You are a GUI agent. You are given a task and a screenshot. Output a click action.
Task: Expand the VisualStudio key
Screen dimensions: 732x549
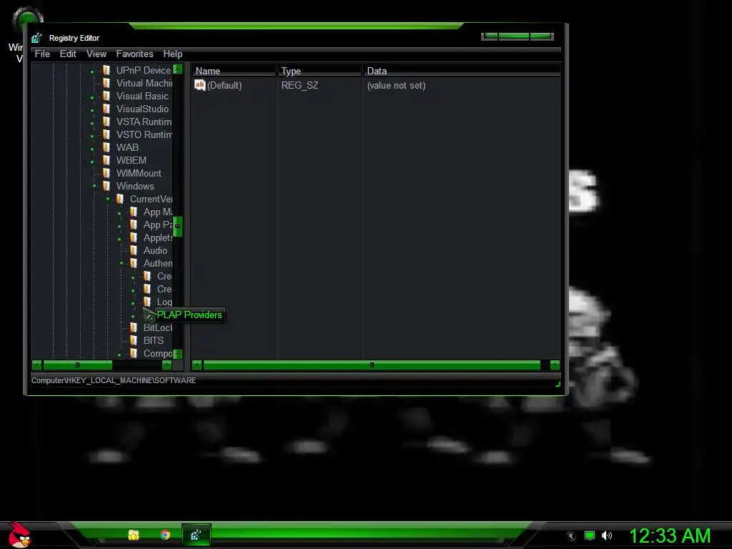92,111
